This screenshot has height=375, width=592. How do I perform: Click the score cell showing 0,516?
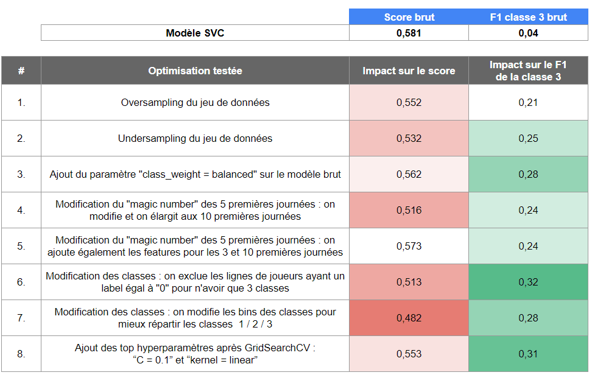[408, 210]
